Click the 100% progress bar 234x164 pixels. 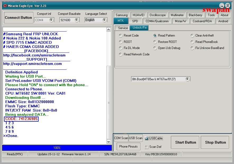click(x=57, y=148)
